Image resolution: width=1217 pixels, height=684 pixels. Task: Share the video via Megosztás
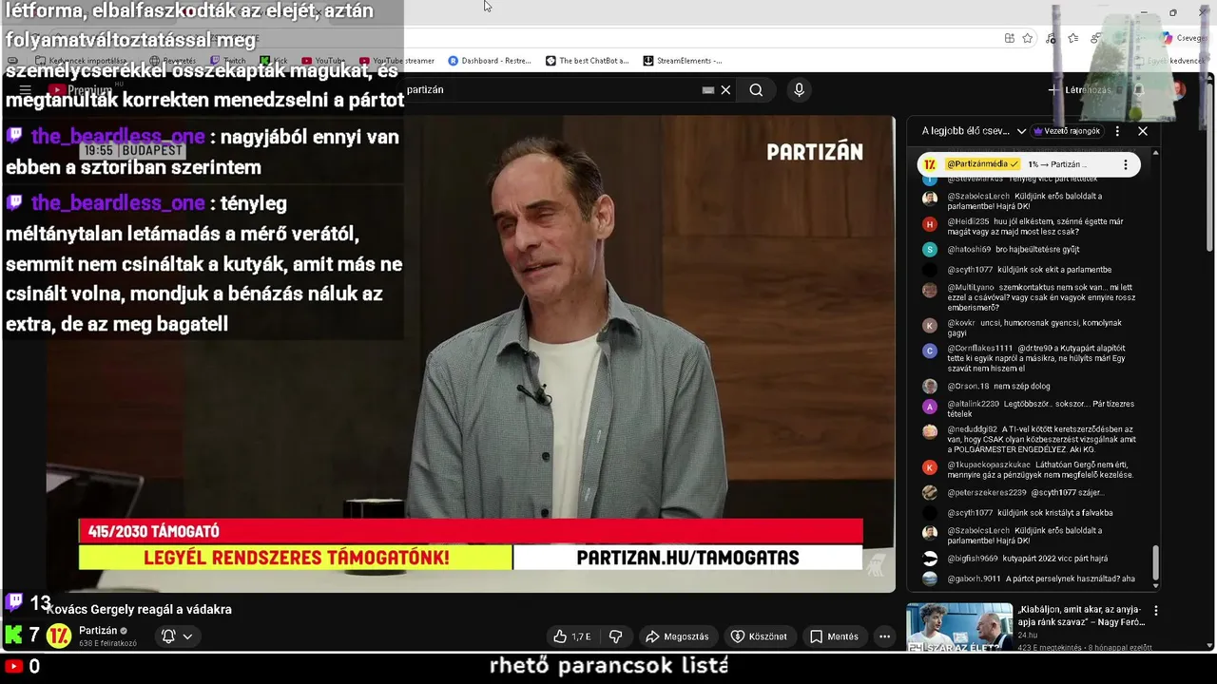click(677, 636)
